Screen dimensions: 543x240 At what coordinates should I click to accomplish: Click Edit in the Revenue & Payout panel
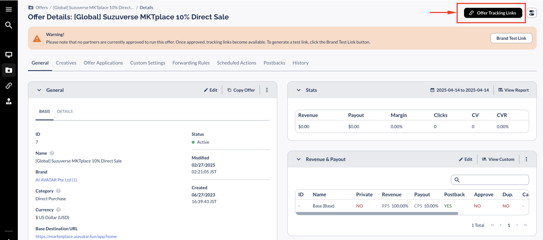[x=466, y=159]
